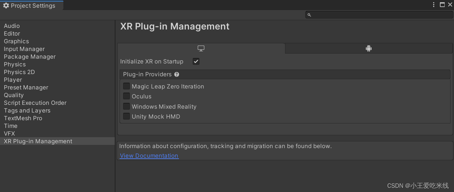
Task: Click the magnifier icon in search box
Action: pos(309,15)
